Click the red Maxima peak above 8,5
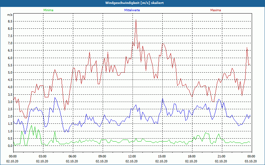Viewport: 265px width, 165px height. [136, 20]
